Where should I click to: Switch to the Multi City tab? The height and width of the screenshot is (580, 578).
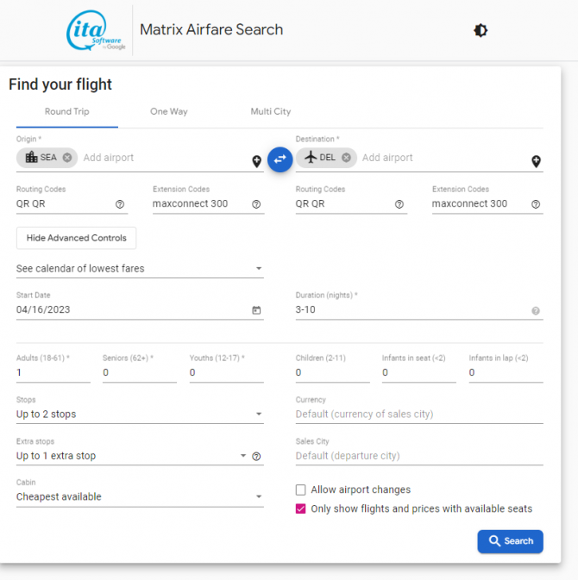pos(271,112)
